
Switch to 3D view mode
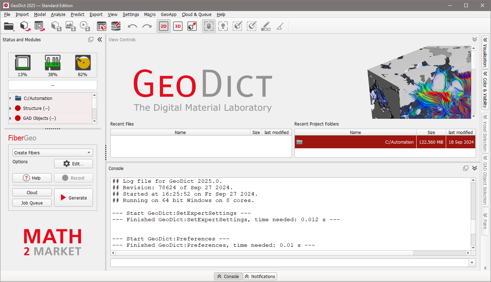pyautogui.click(x=178, y=26)
